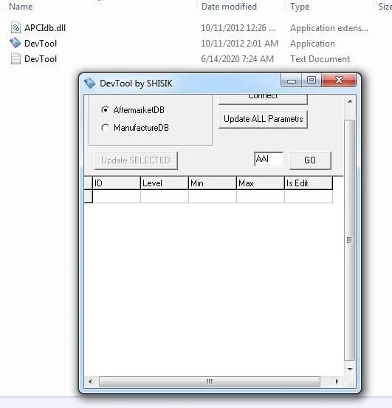Click the vertical scrollbar up arrow

pyautogui.click(x=350, y=101)
